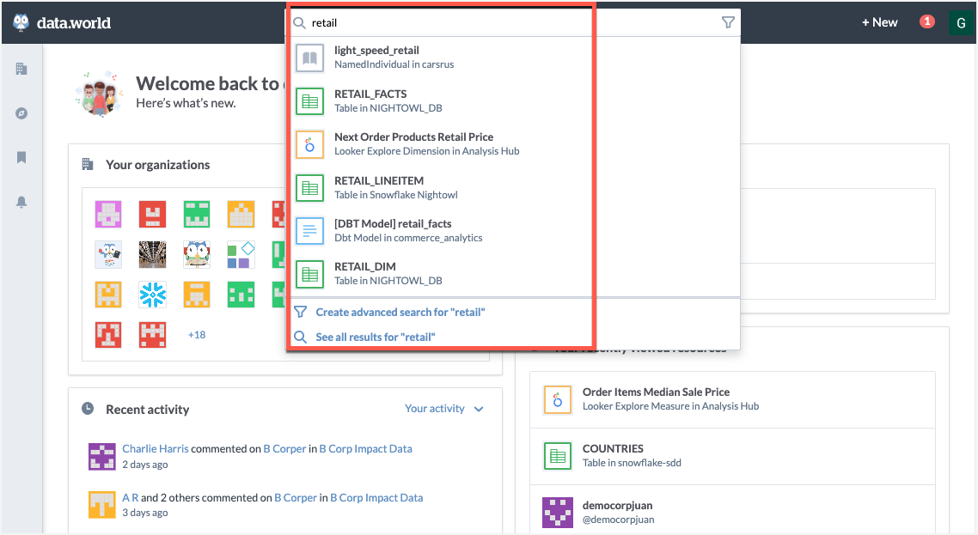Open the + New menu
Image resolution: width=978 pixels, height=535 pixels.
[879, 22]
